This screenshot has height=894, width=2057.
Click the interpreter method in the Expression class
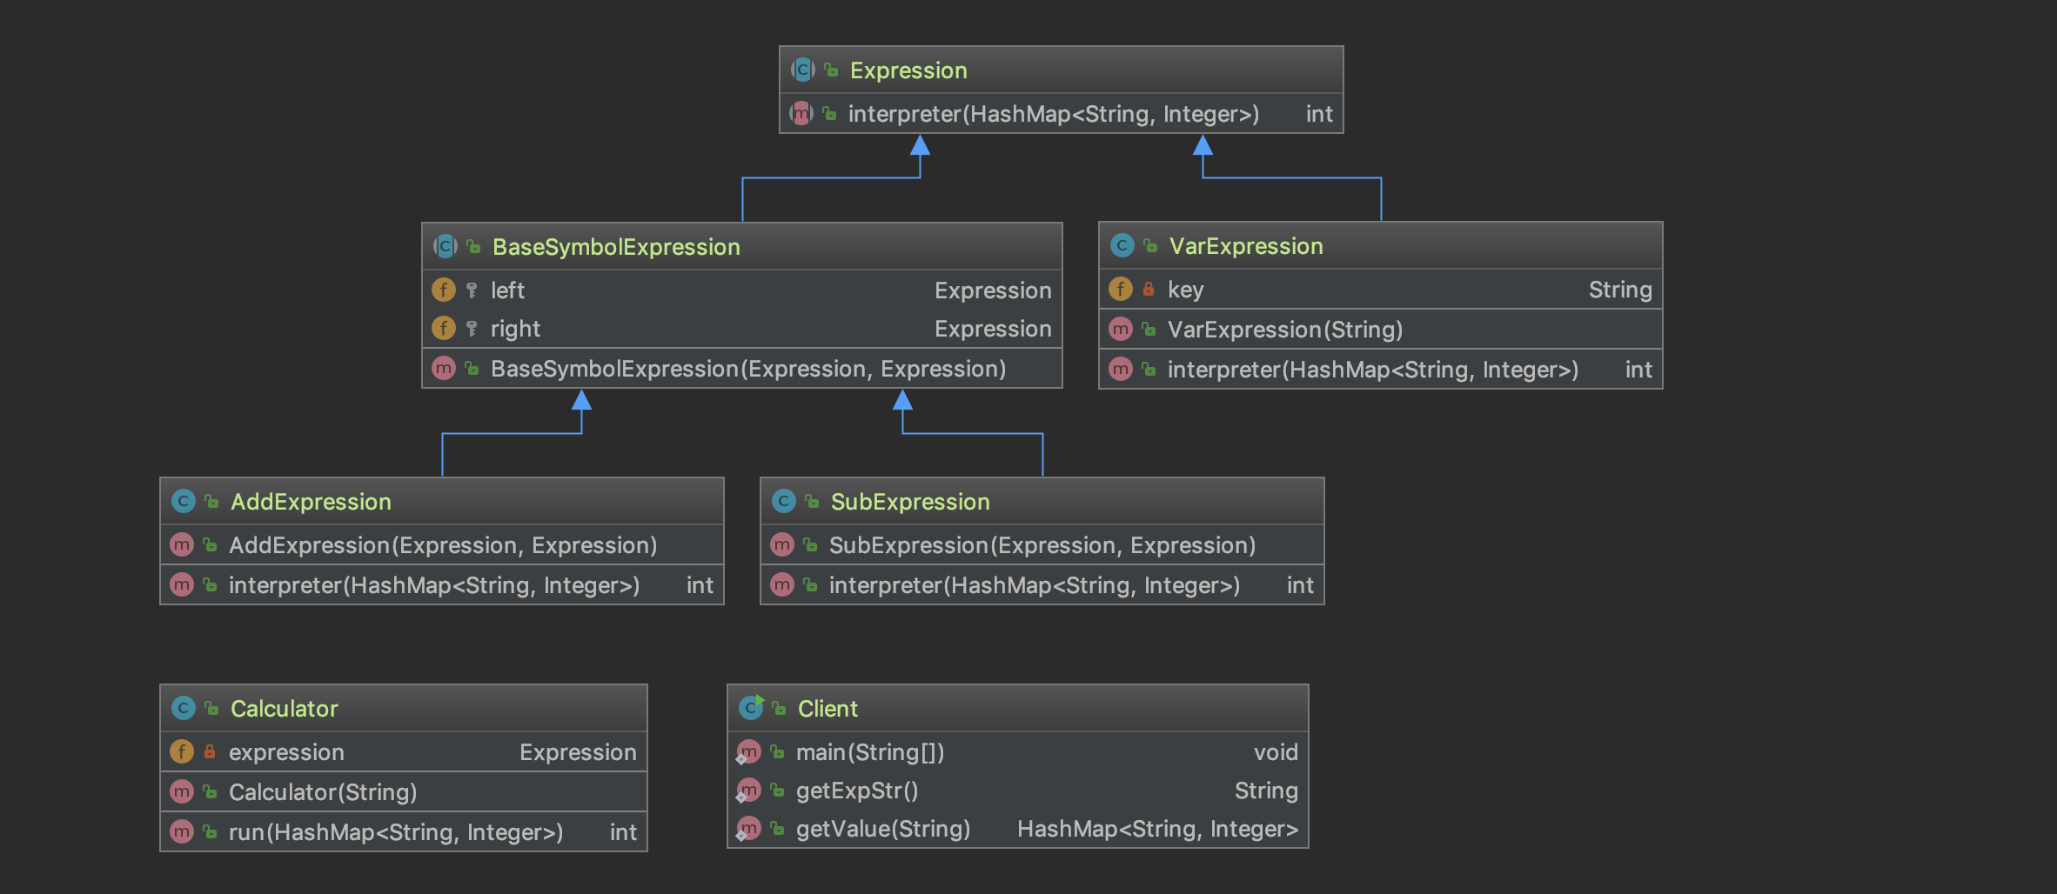(x=1053, y=114)
